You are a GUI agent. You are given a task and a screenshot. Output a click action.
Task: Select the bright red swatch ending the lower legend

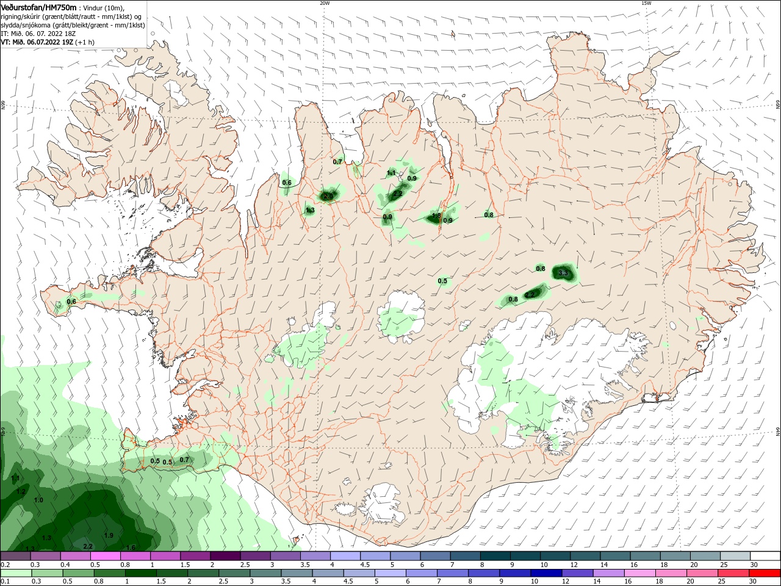coord(765,573)
